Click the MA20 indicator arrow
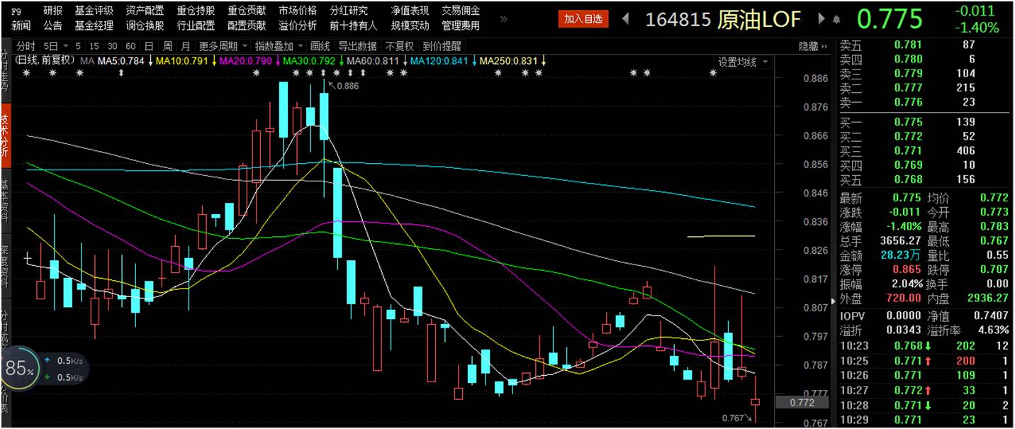Screen dimensions: 1015x429 click(x=278, y=61)
